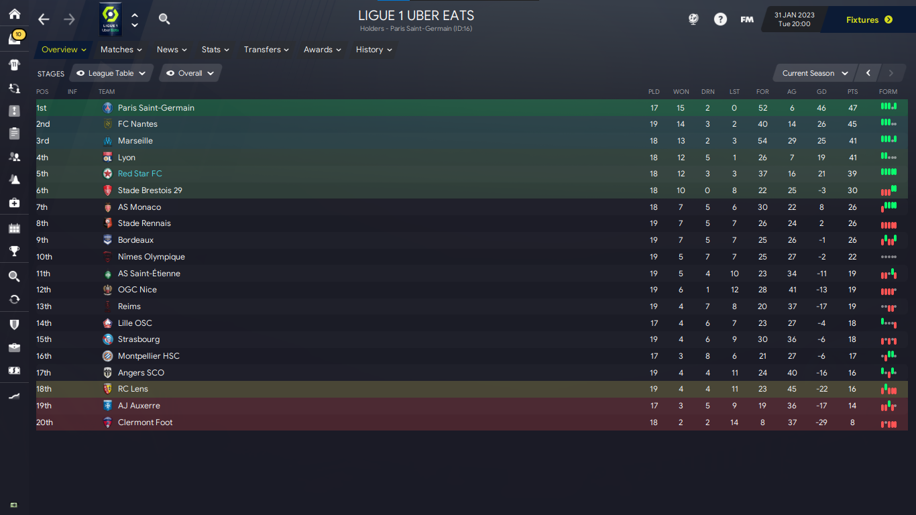Click the Fixtures continue button
The width and height of the screenshot is (916, 515).
[869, 20]
